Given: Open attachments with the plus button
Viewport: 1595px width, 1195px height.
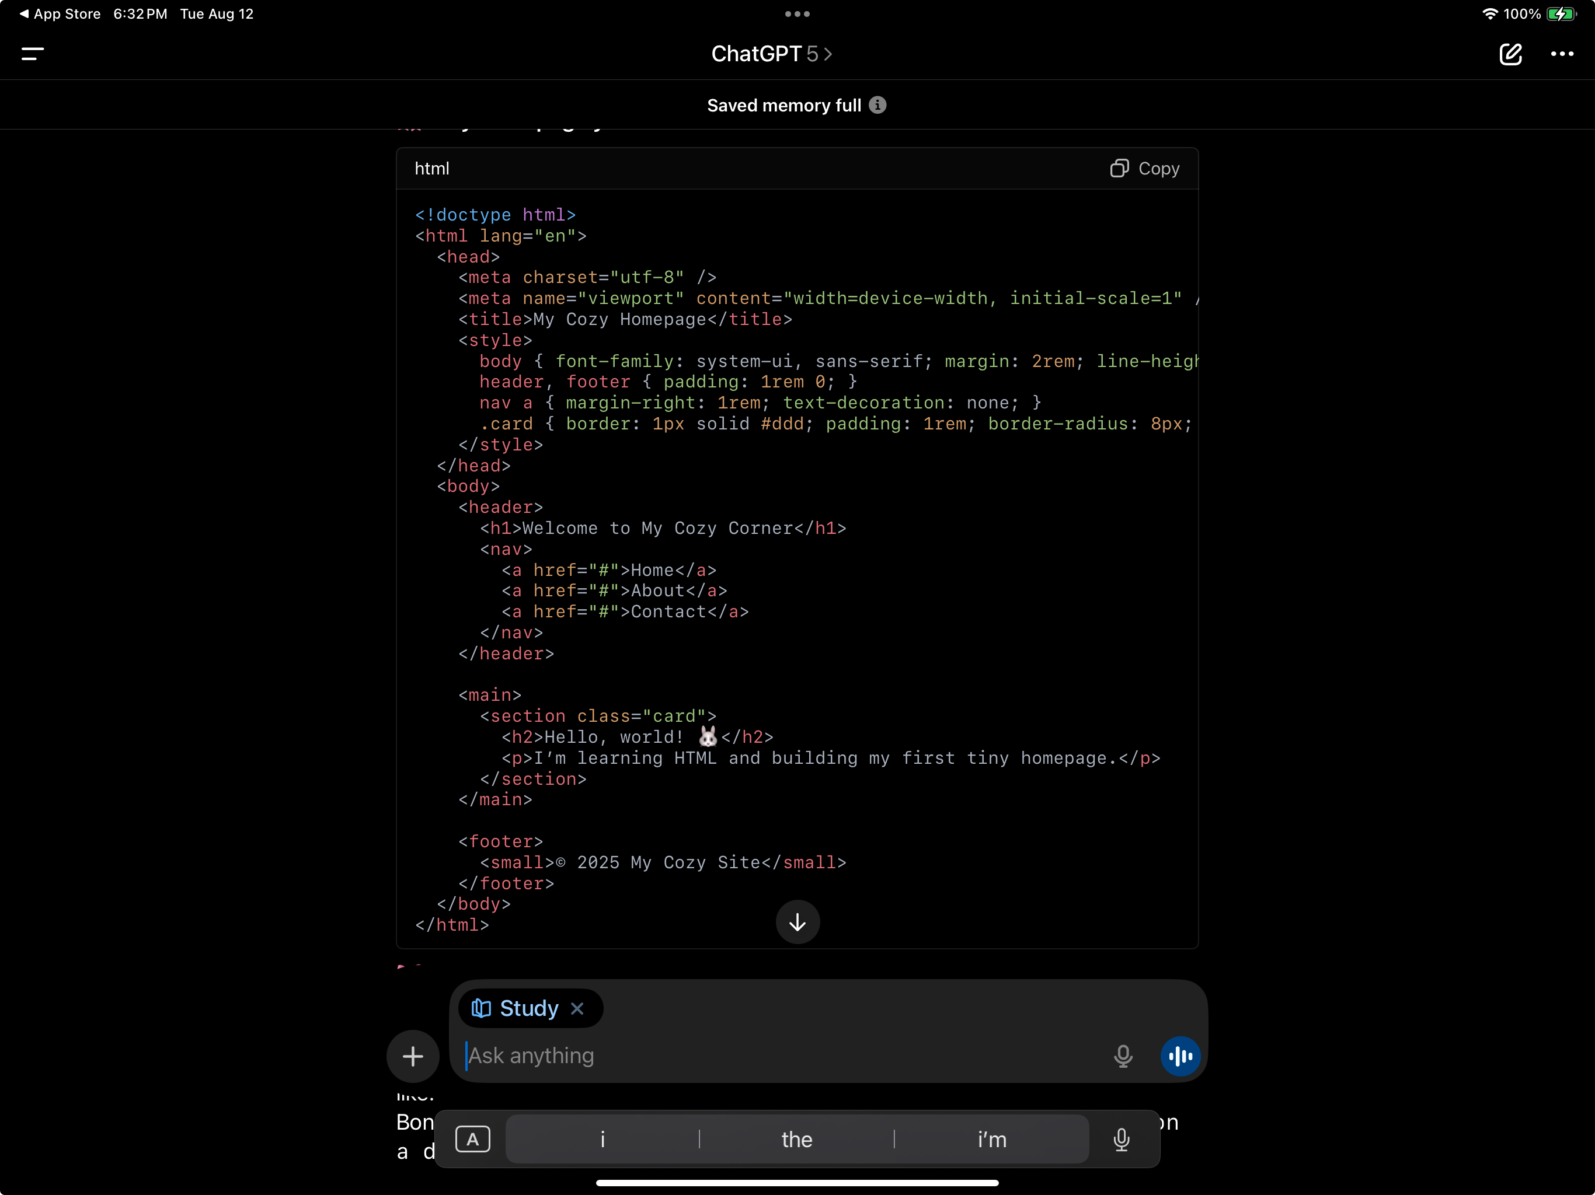Looking at the screenshot, I should (x=413, y=1057).
